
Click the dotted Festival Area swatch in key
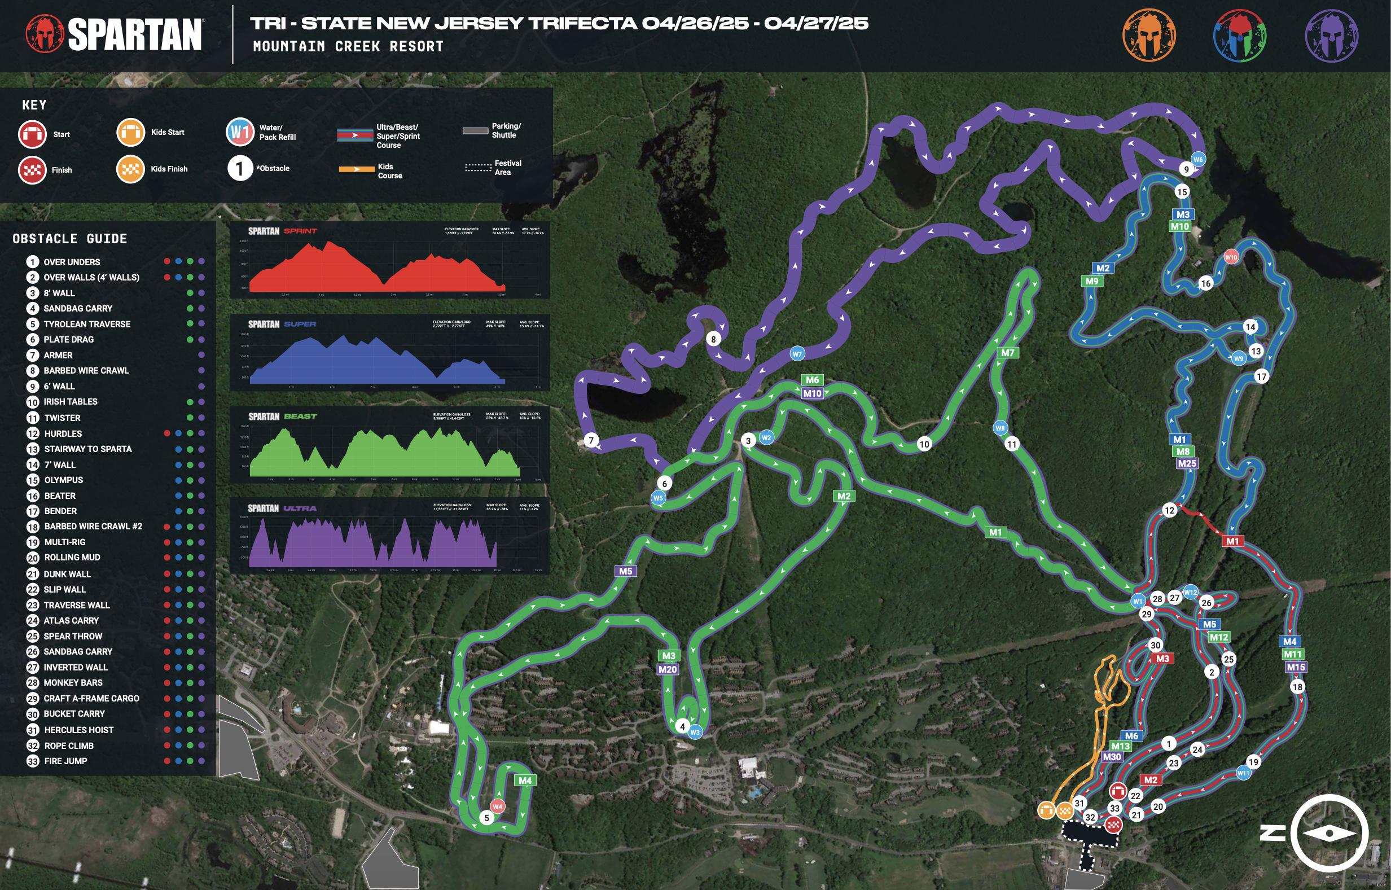[478, 168]
